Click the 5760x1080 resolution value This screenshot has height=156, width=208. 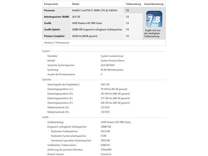click(x=106, y=149)
